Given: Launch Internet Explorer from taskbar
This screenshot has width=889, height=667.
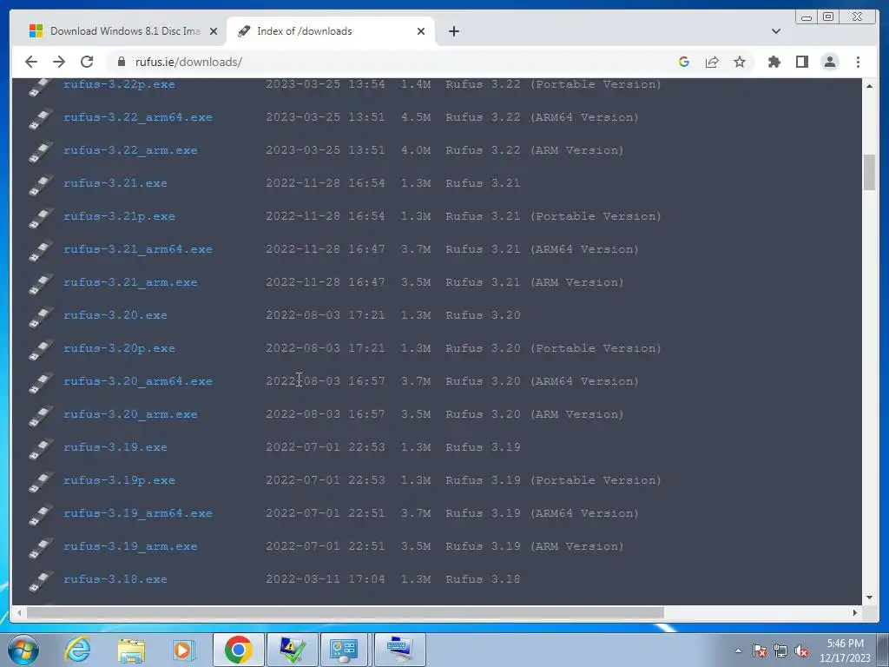Looking at the screenshot, I should click(x=77, y=650).
